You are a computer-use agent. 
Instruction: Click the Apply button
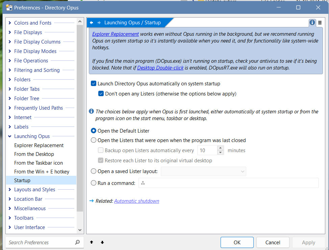308,242
